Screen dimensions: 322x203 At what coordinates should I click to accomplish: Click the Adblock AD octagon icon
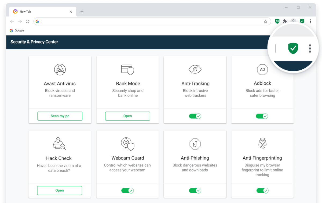point(262,70)
